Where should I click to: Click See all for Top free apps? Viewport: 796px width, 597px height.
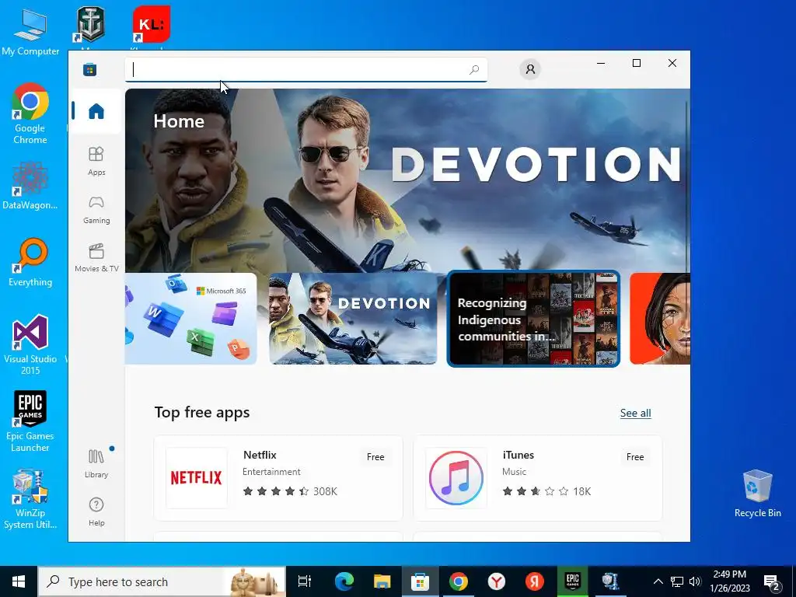pos(635,414)
